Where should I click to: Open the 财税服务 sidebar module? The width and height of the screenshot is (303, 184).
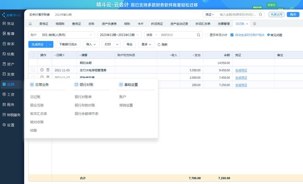(x=11, y=115)
